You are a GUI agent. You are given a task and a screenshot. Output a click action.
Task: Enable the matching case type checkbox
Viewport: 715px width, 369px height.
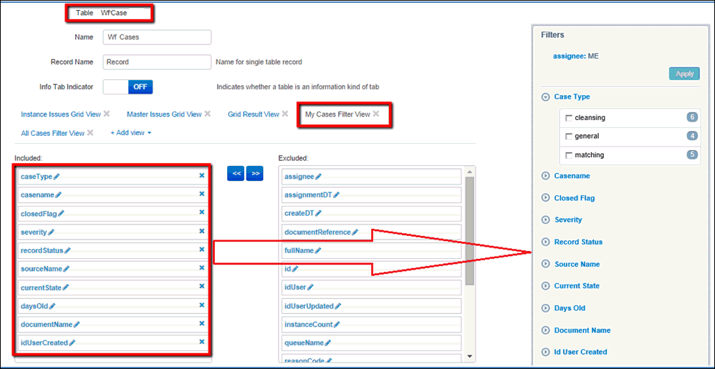pyautogui.click(x=569, y=155)
